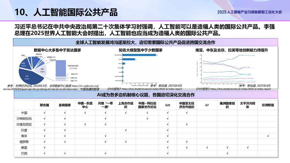Open the Stanford HAI link under bar chart
Screen dimensions: 290x163
pyautogui.click(x=156, y=89)
